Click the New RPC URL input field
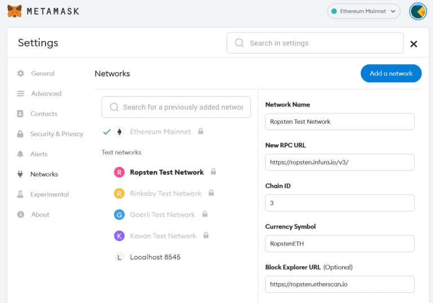This screenshot has width=433, height=303. 339,162
